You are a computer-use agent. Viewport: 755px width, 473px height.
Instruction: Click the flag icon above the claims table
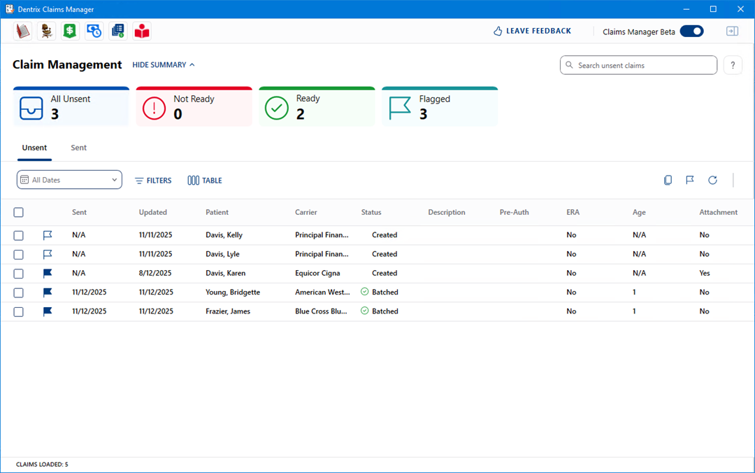(x=690, y=181)
